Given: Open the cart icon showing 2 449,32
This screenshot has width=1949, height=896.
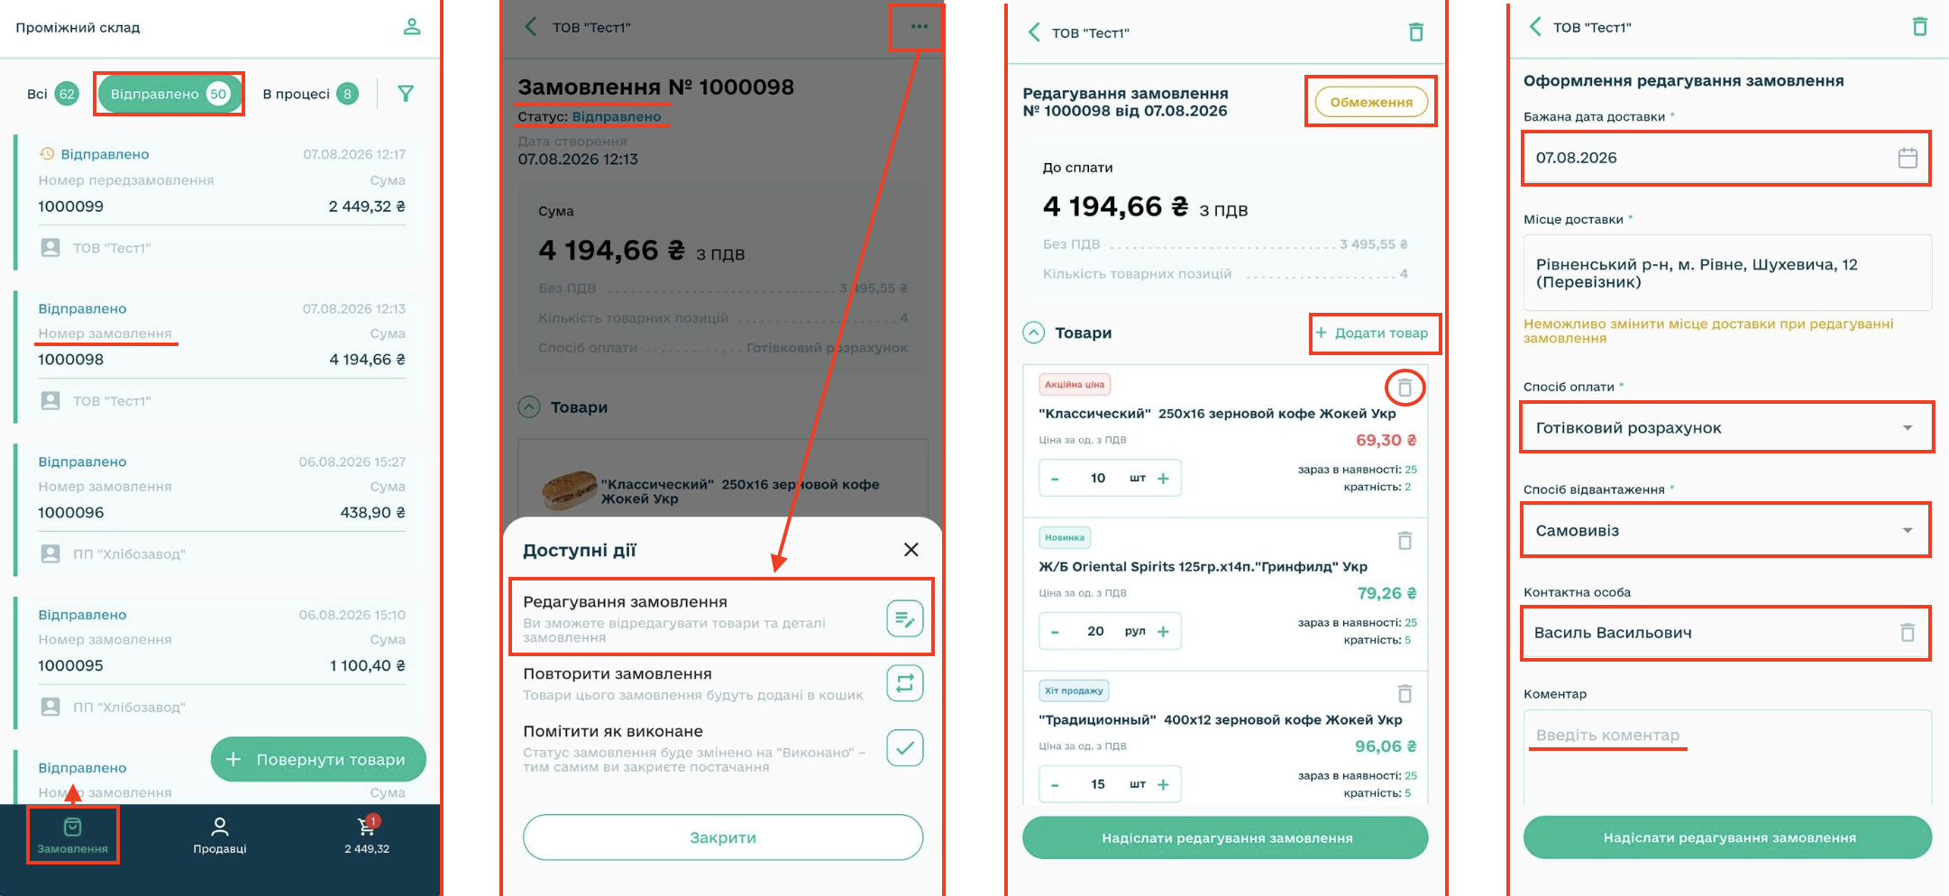Looking at the screenshot, I should coord(367,835).
